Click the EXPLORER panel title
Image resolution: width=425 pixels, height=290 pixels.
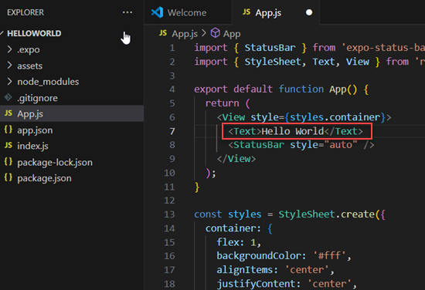tap(25, 12)
